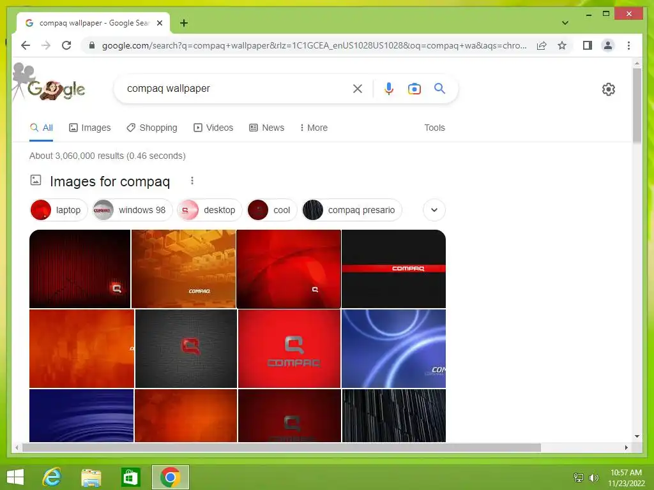Click the vertical page scrollbar thumb

pos(637,106)
